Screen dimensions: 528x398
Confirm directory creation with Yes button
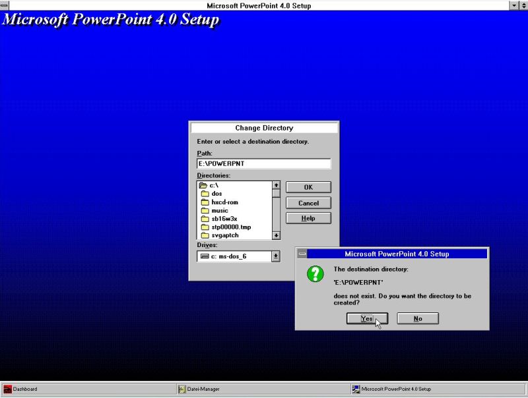[x=367, y=319]
